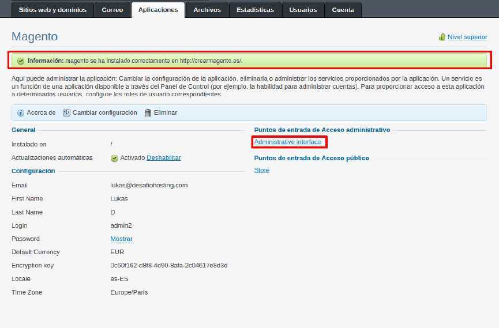Click Mostrar to reveal the password
The height and width of the screenshot is (328, 499).
[121, 239]
